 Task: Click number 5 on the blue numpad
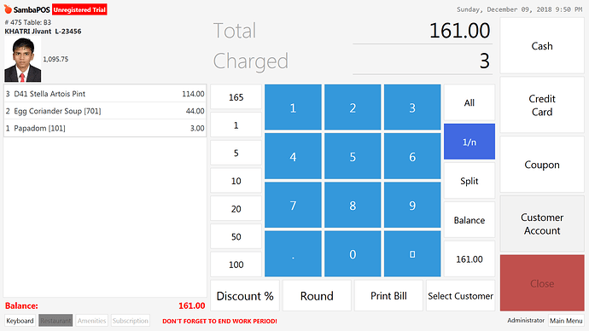(353, 156)
